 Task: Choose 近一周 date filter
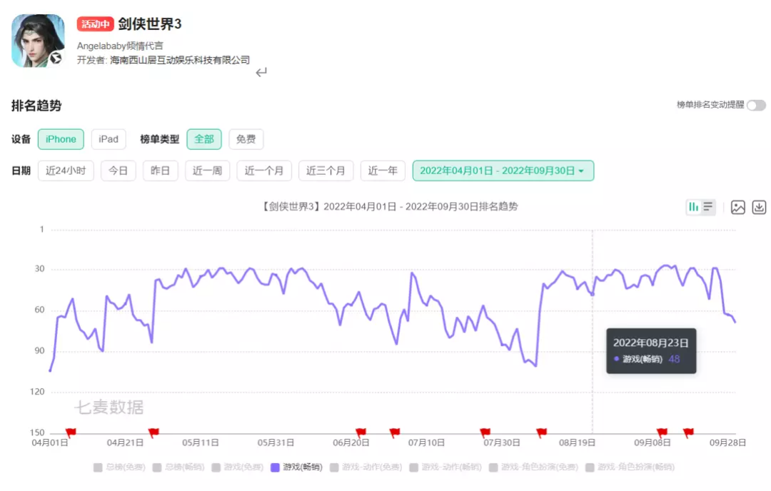click(207, 171)
